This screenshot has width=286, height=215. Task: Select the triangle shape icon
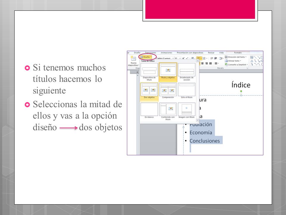(252, 61)
